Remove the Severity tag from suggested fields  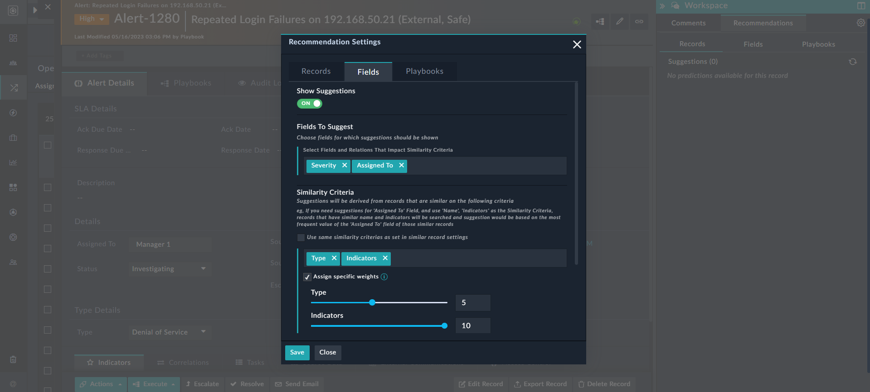coord(345,166)
